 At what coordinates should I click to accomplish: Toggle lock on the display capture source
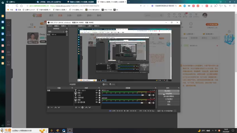click(x=99, y=102)
